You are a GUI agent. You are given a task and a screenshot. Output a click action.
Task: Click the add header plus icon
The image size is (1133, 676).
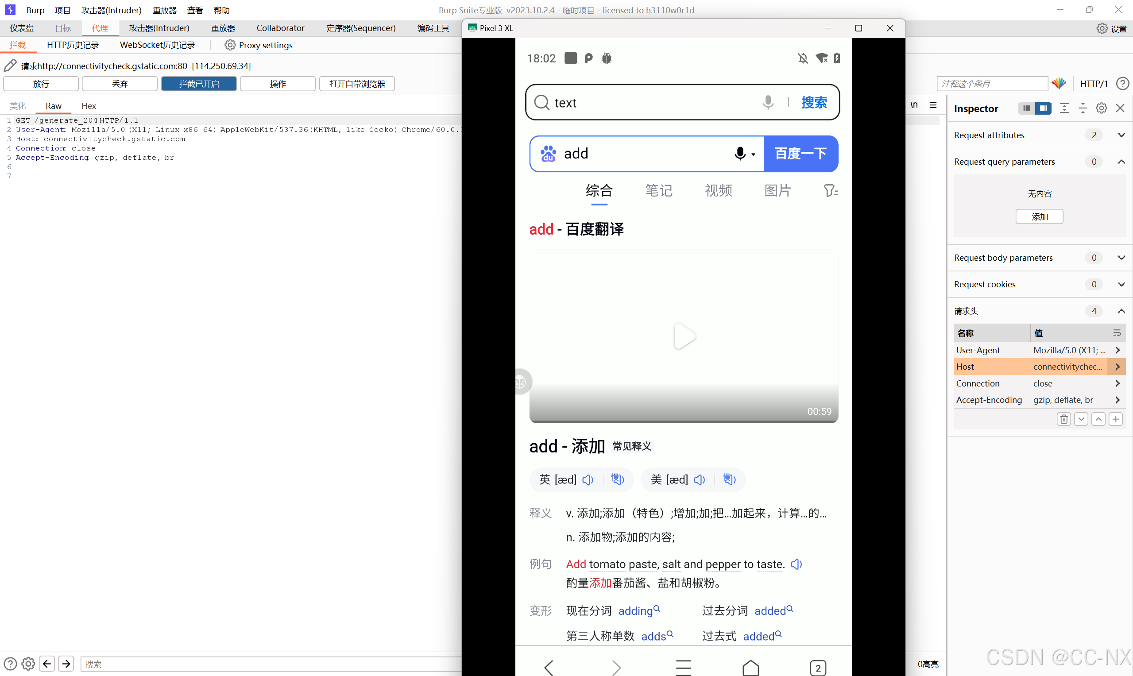click(1116, 419)
